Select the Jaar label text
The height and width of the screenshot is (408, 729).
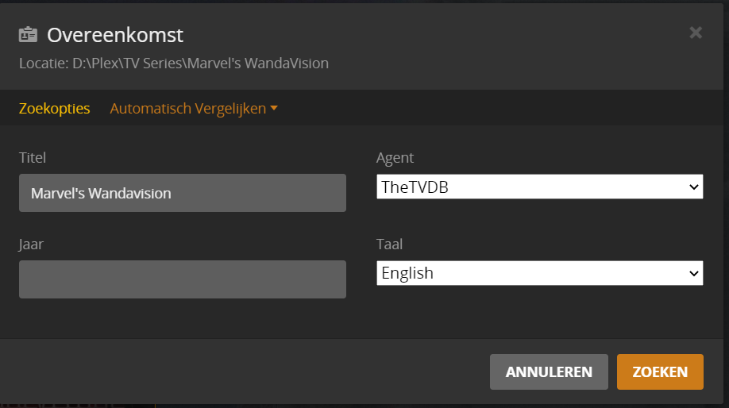point(31,244)
